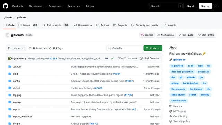The width and height of the screenshot is (222, 125).
Task: Select the security-tools topic tag
Action: 179,101
